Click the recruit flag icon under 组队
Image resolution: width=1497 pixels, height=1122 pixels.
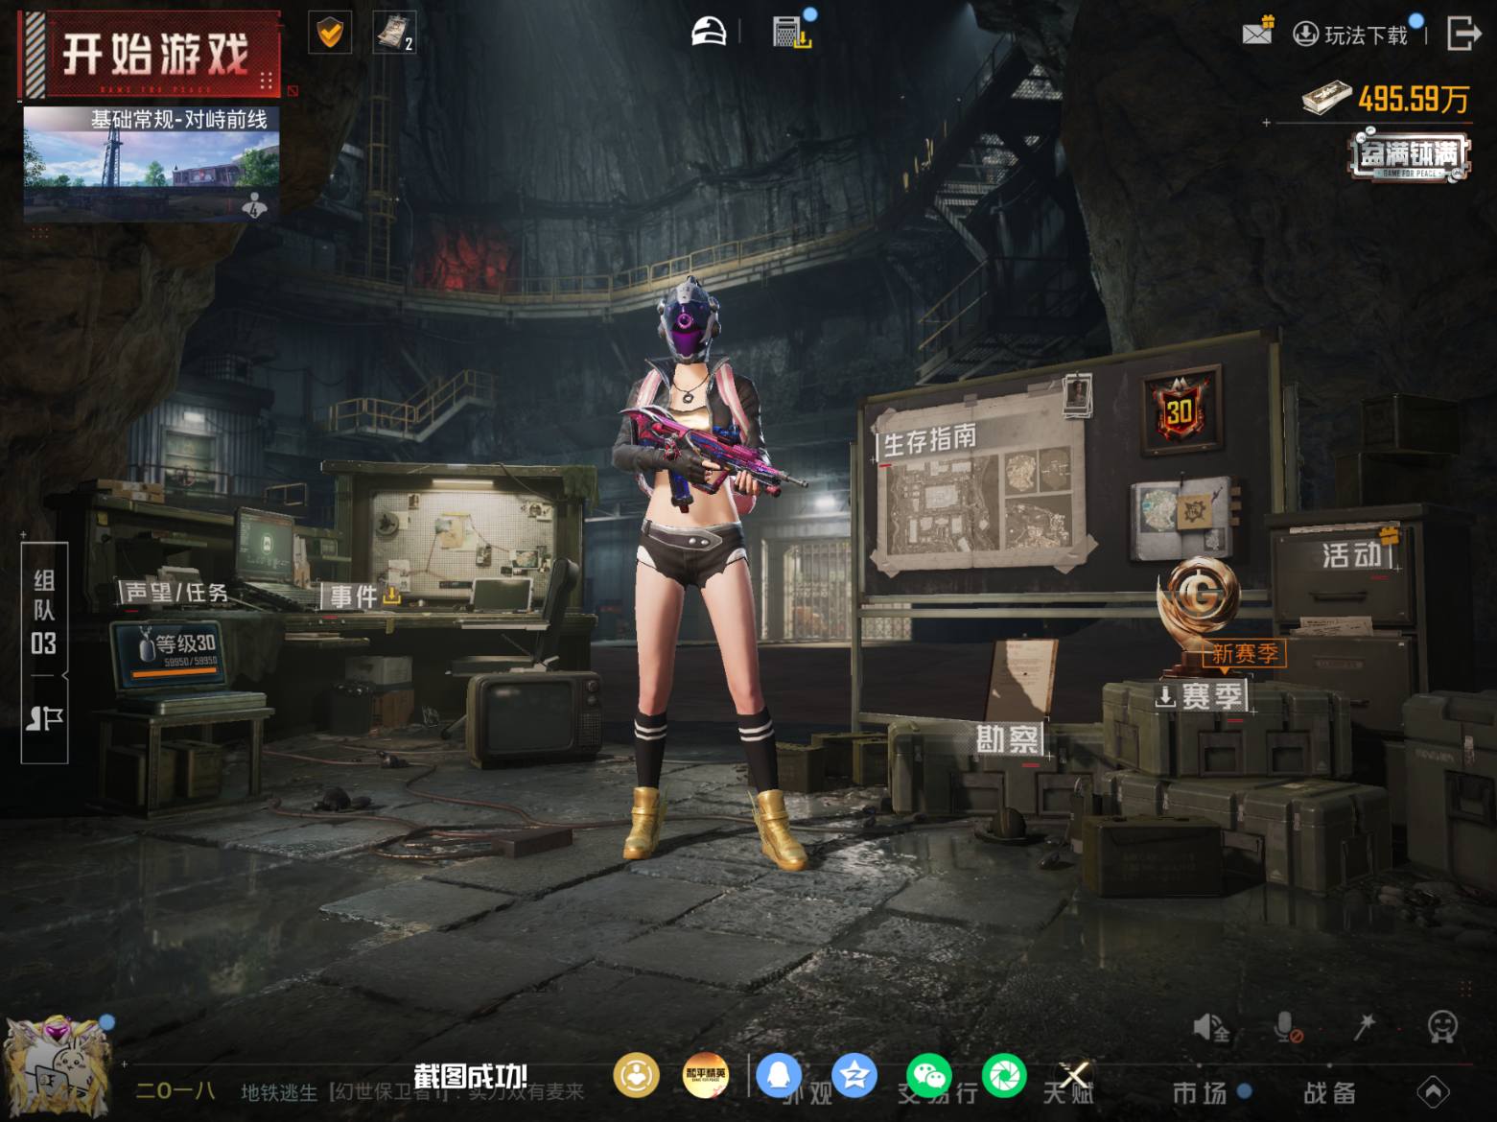(44, 718)
